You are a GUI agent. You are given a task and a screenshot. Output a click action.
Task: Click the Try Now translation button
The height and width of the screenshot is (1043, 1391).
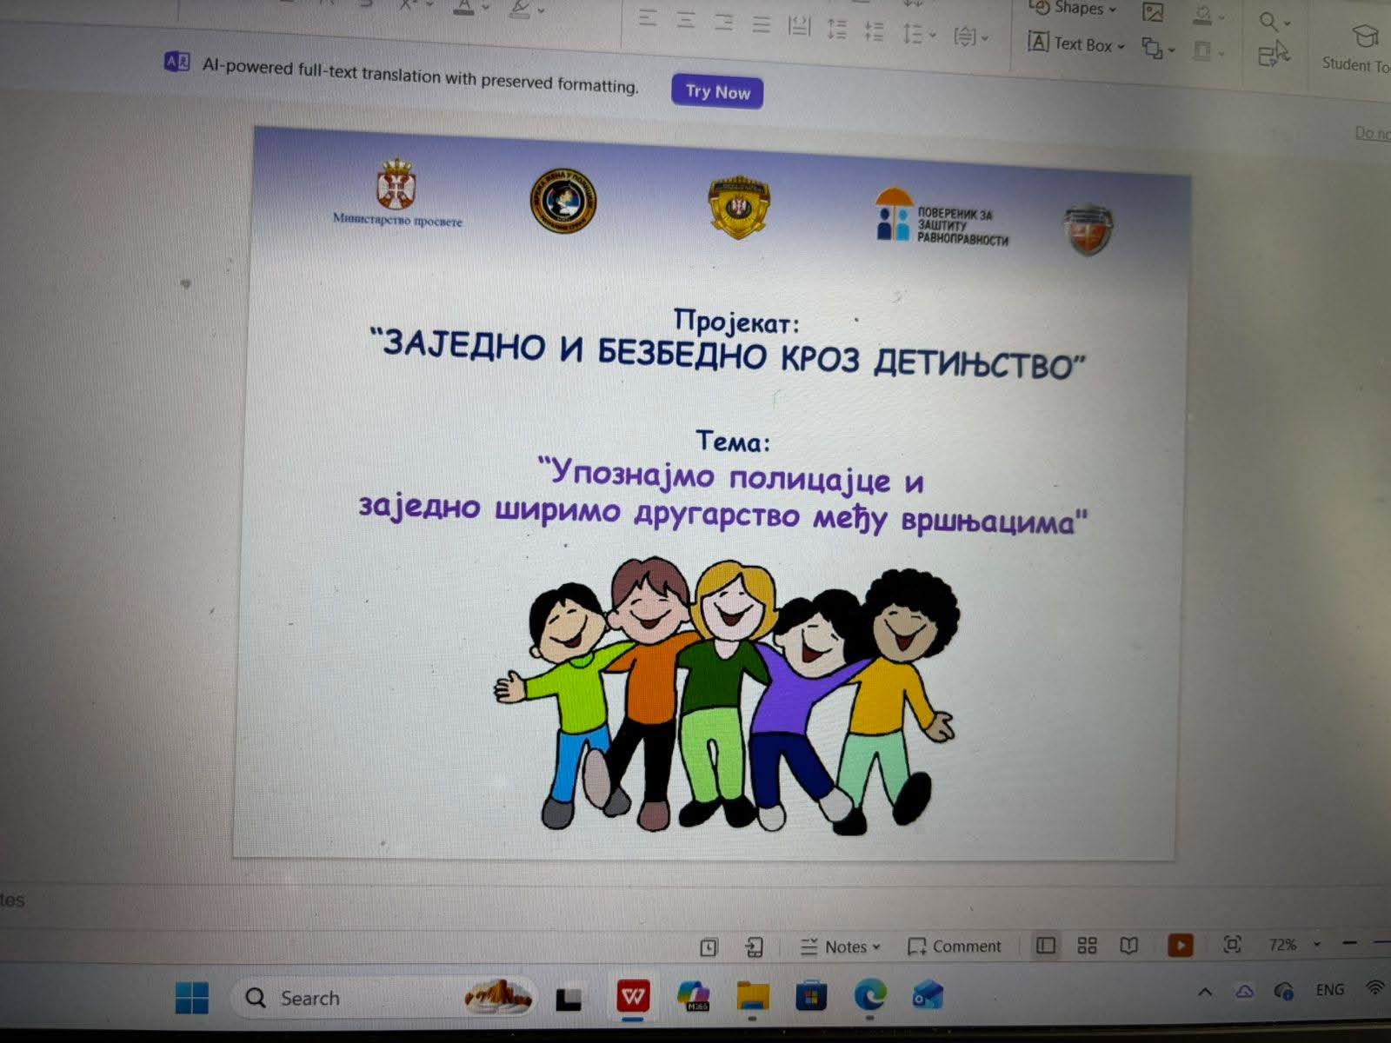[717, 91]
